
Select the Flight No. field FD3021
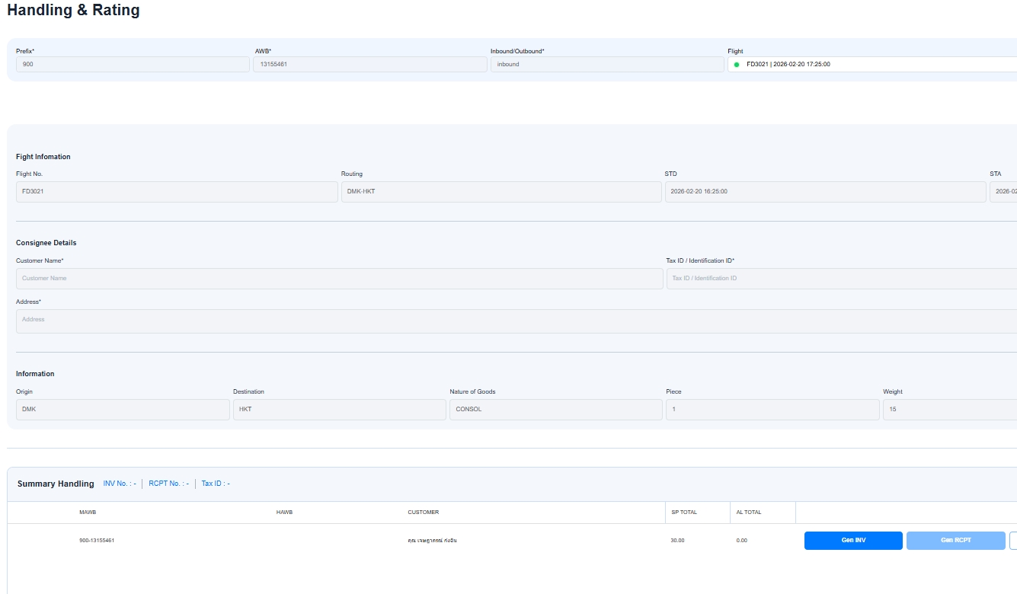(176, 192)
